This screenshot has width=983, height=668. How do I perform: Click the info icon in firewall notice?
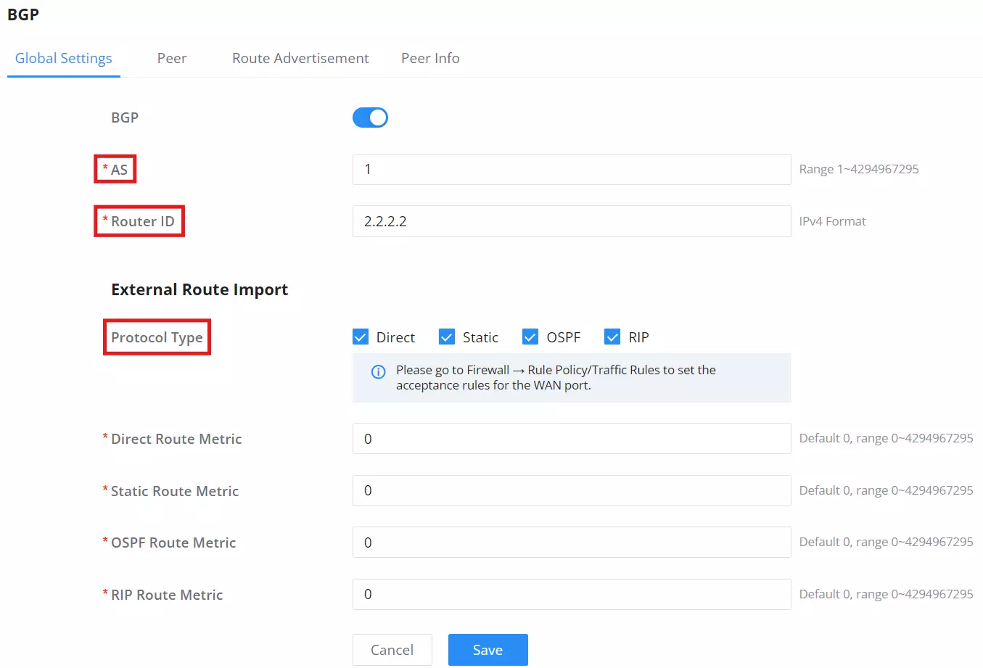[x=378, y=371]
